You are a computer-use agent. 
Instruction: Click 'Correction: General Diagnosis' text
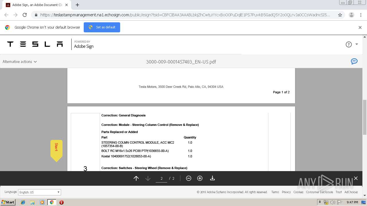tap(123, 115)
